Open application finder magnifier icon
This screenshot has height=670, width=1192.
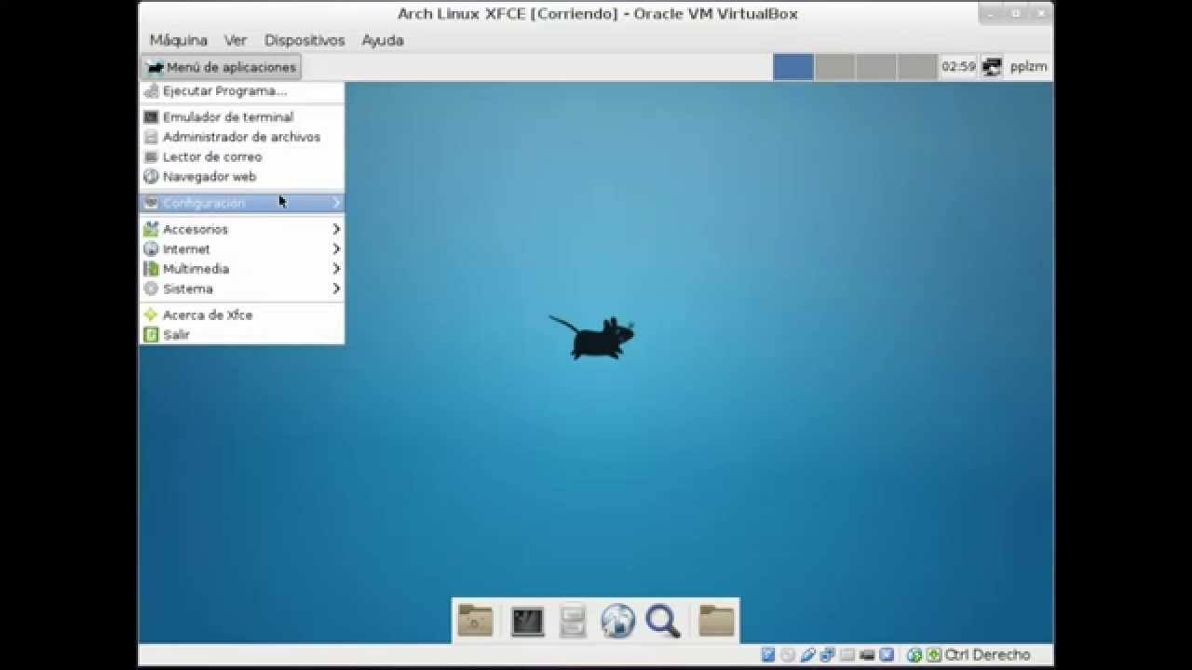click(663, 621)
